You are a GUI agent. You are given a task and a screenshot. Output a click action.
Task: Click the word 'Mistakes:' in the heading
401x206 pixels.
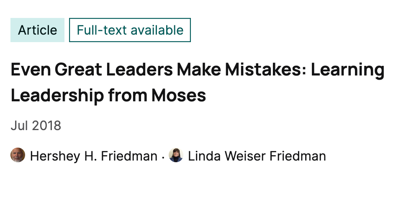(x=265, y=70)
